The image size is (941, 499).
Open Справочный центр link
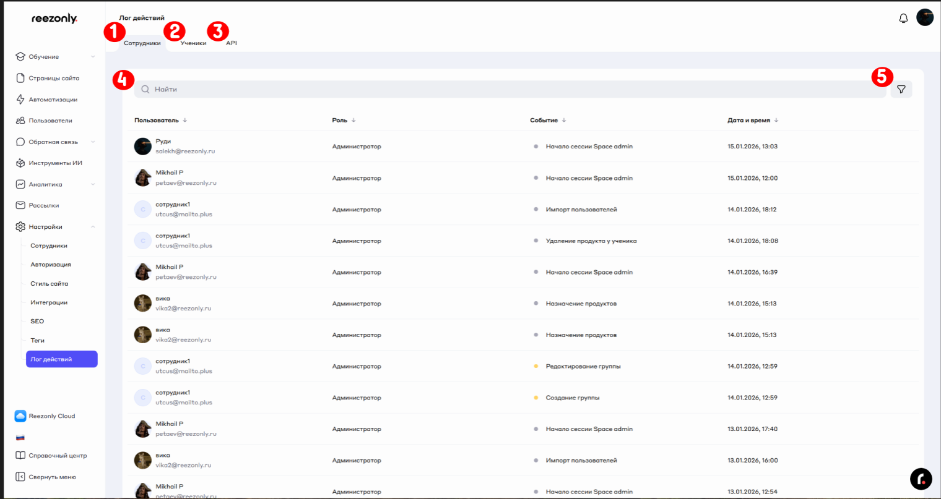[x=58, y=456]
